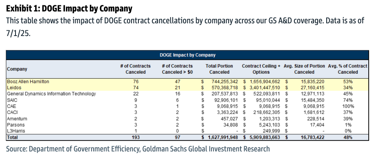
Task: Click the CAE 100% canceled value
Action: 348,106
